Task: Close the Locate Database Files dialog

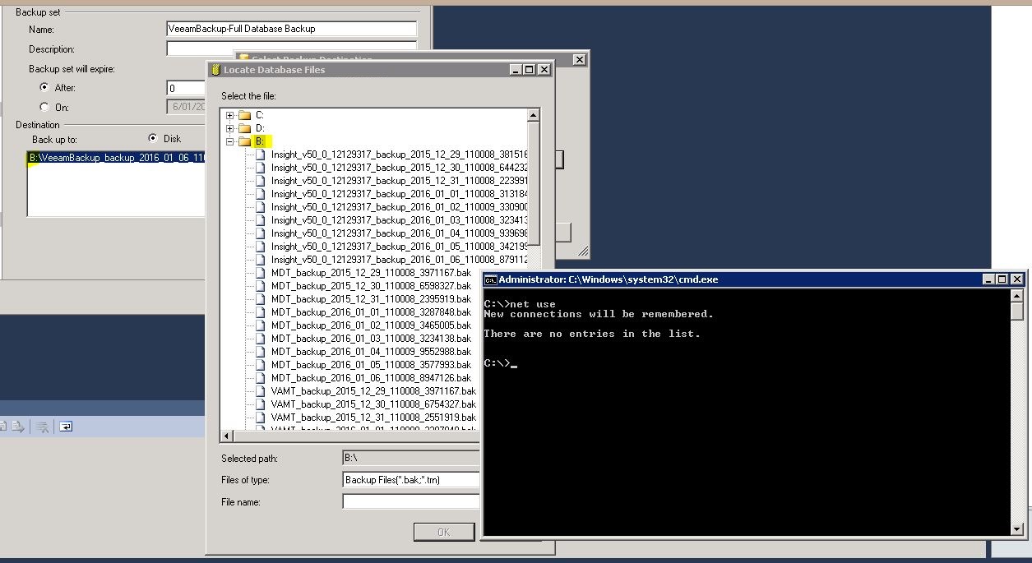Action: (544, 70)
